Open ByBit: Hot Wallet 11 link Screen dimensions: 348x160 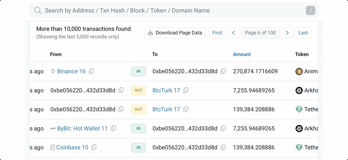[82, 128]
